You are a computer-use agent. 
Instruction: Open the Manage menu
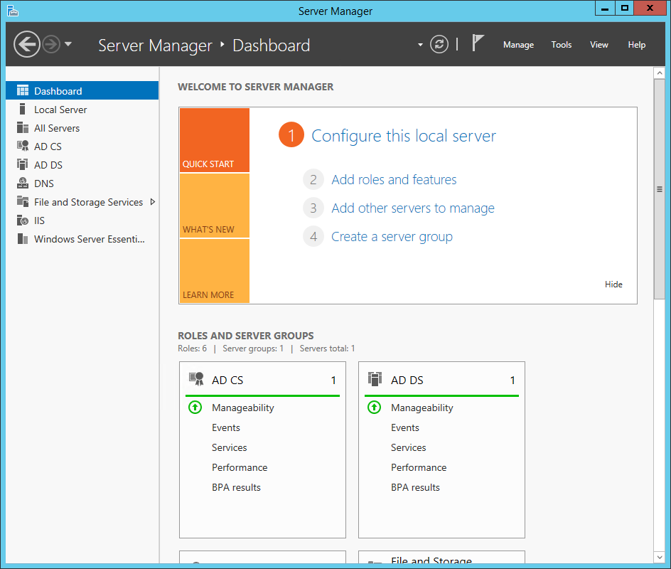tap(518, 45)
